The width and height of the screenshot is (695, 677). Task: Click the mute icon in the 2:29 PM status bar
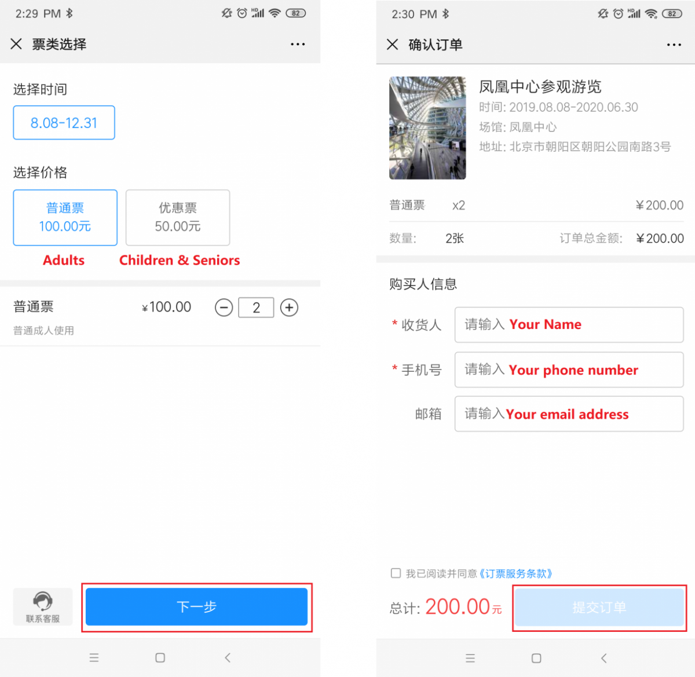226,13
